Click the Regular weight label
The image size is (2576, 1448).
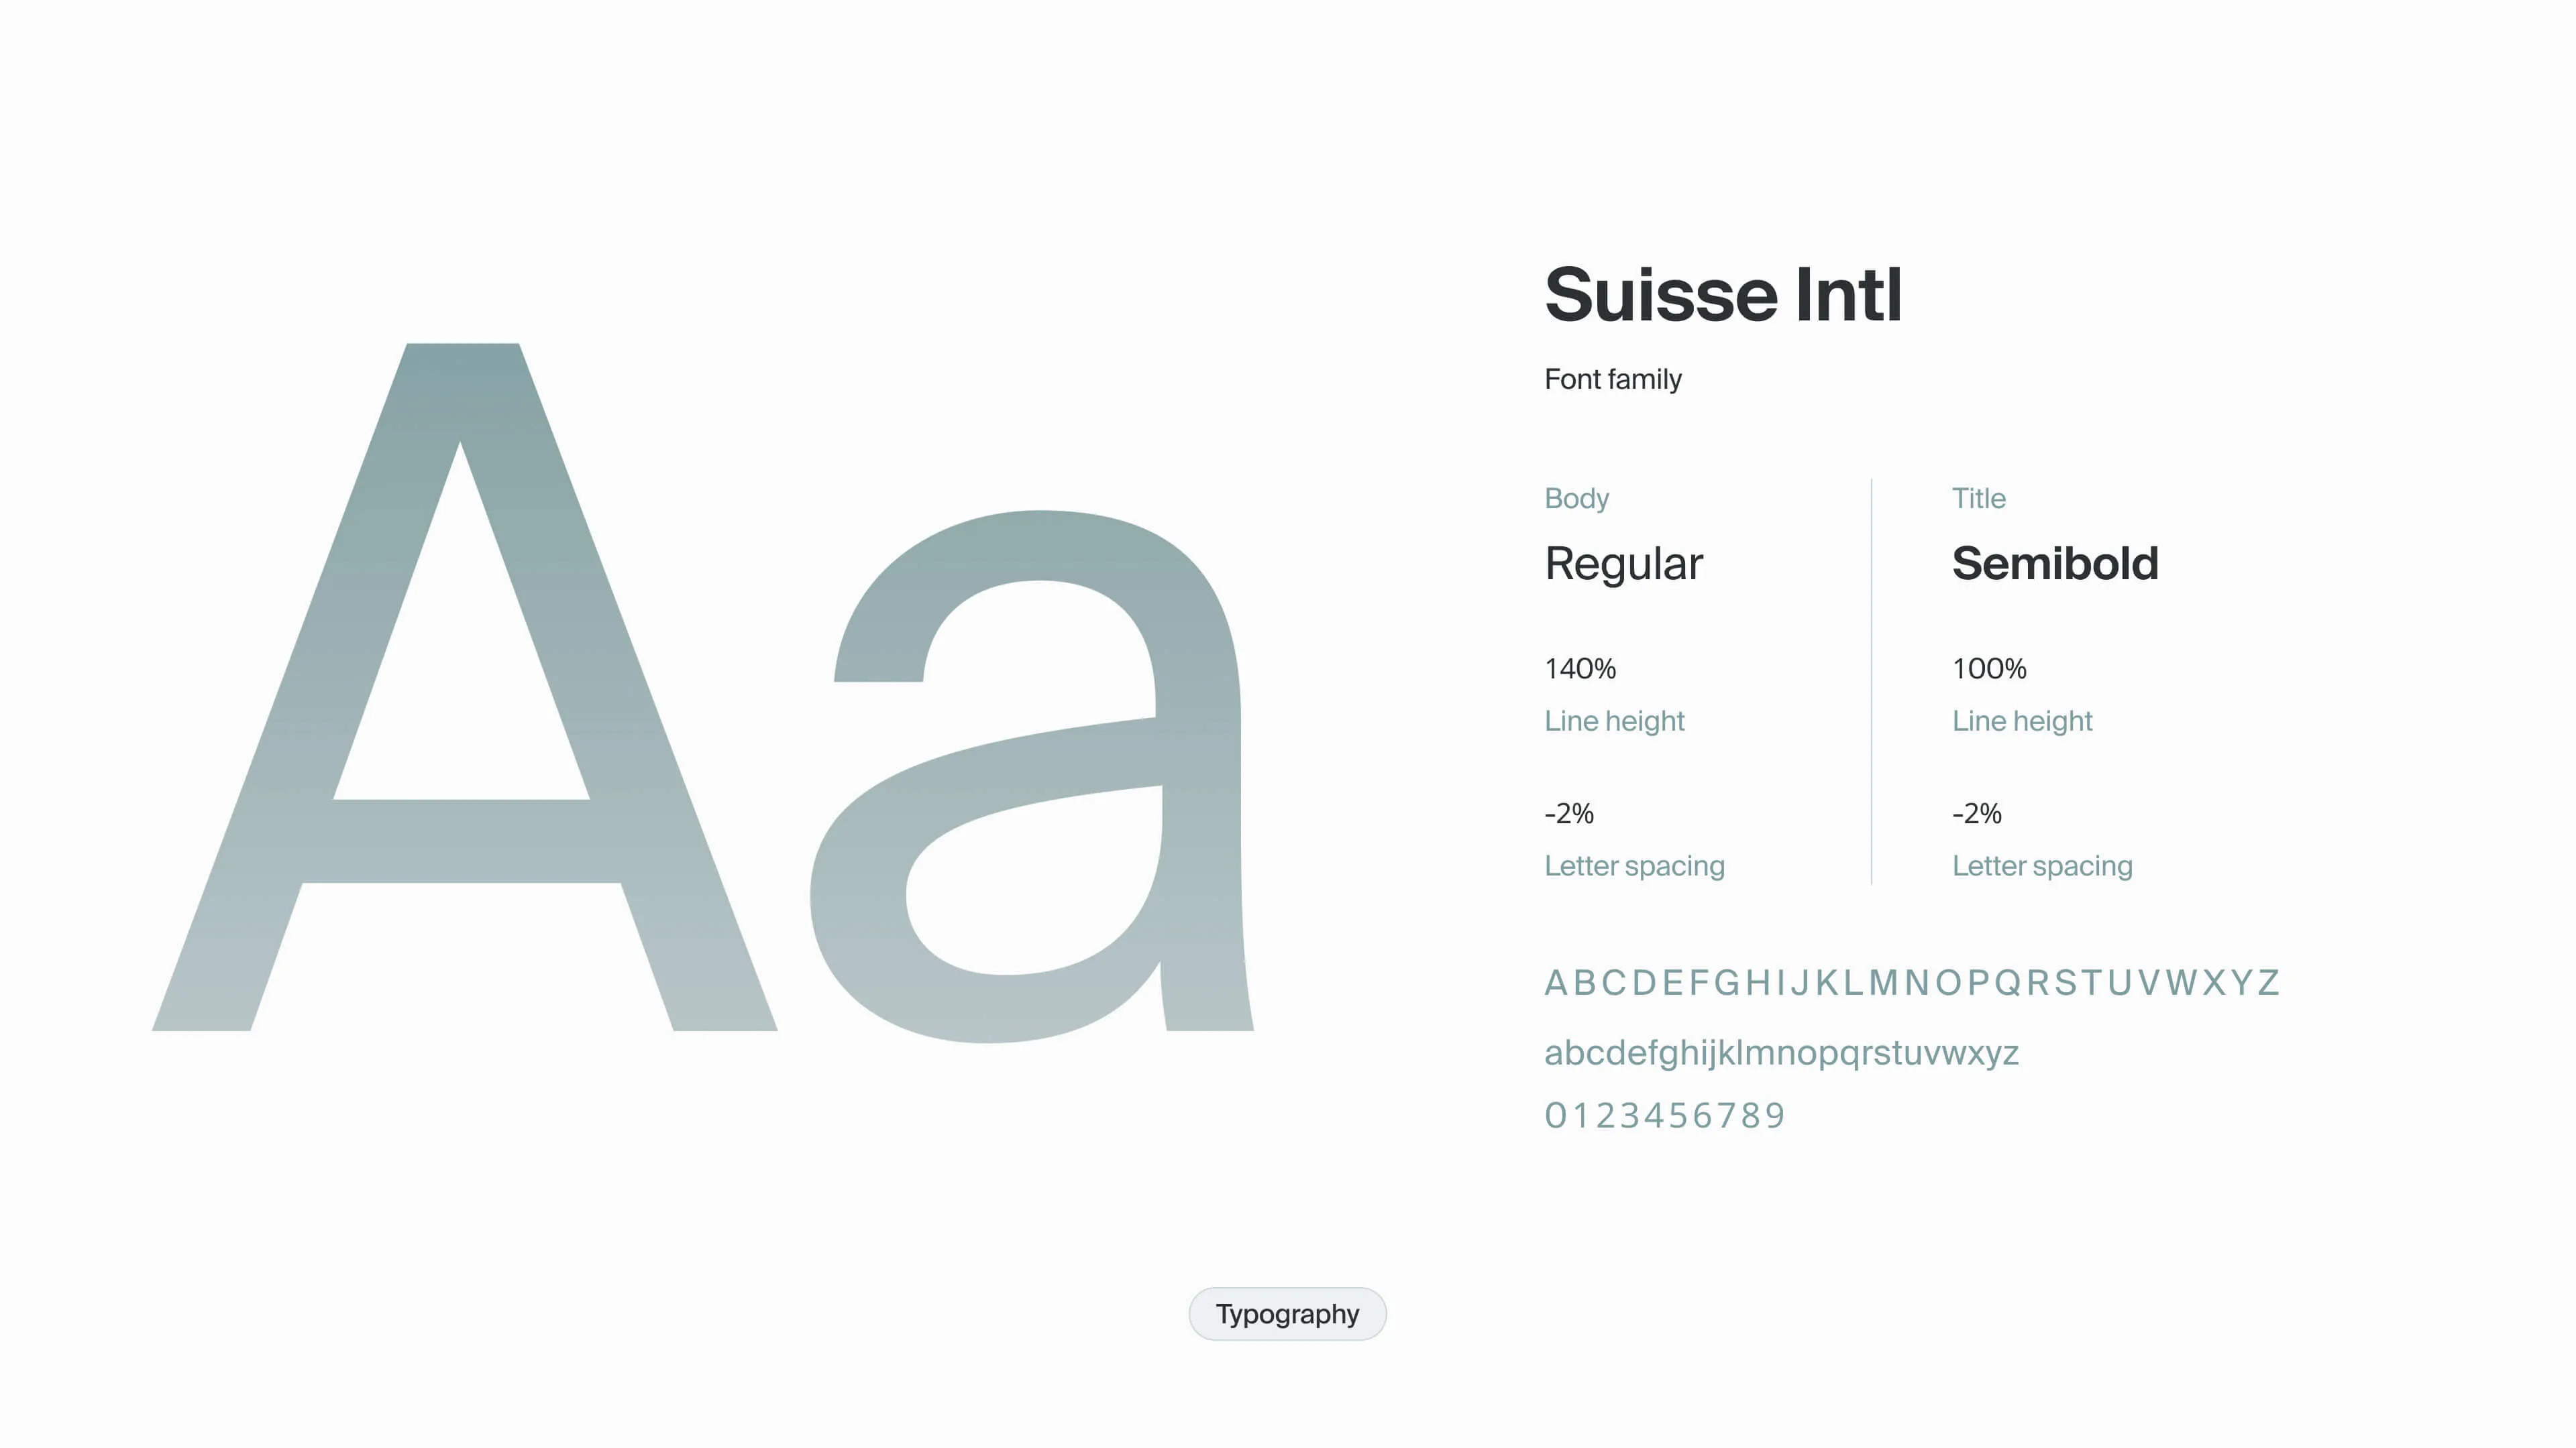[x=1623, y=562]
